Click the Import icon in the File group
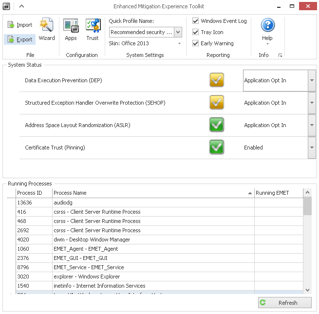 [x=11, y=25]
